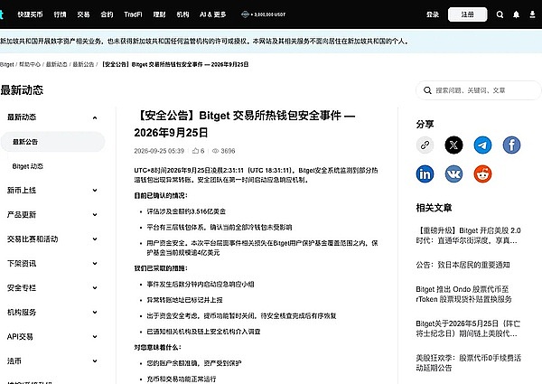Click the app download icon in header
The image size is (542, 384).
(x=532, y=14)
